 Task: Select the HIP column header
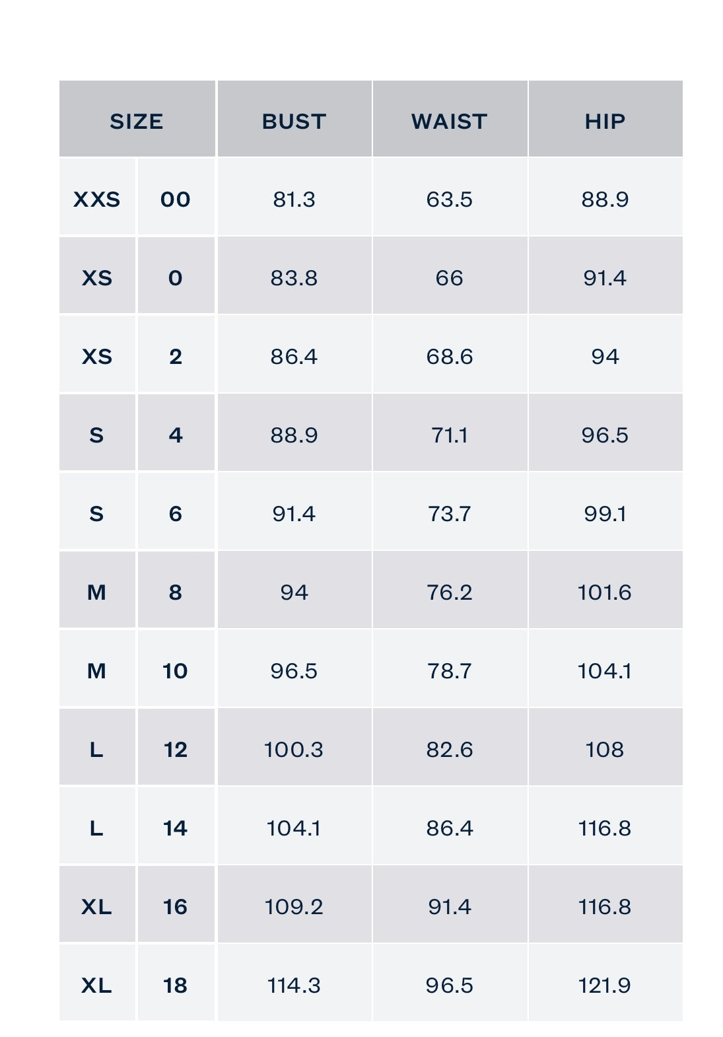pos(605,121)
